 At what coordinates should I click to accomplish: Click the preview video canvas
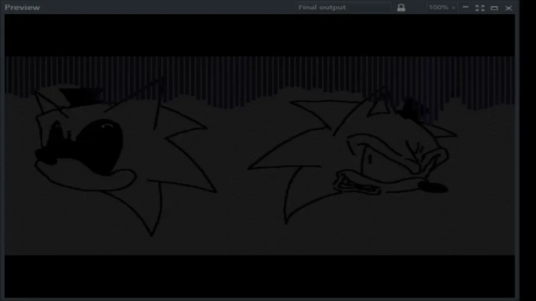click(260, 156)
